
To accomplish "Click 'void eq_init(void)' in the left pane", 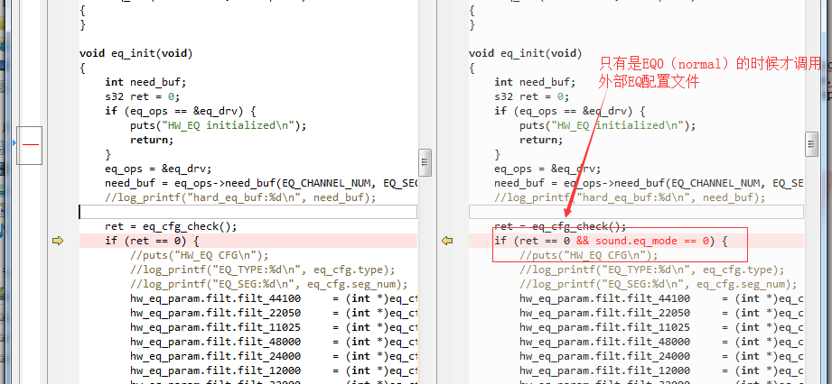I will coord(136,53).
